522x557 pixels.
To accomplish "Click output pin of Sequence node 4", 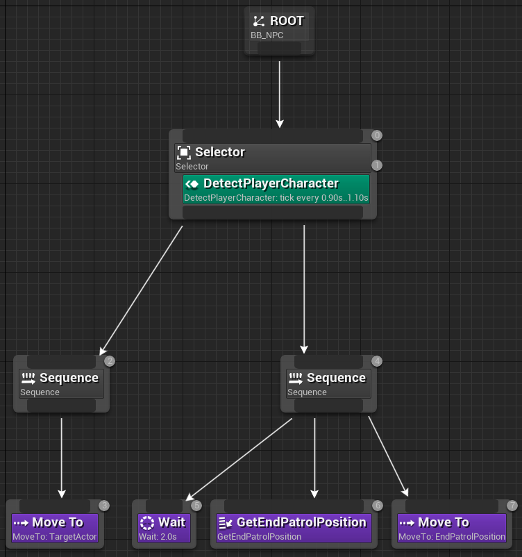I will 328,406.
